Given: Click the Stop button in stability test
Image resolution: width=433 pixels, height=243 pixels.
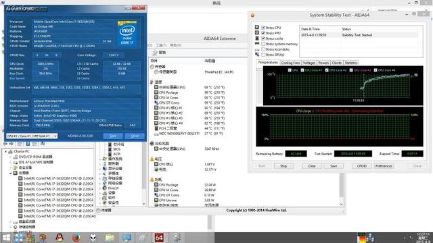Looking at the screenshot, I should pos(283,166).
